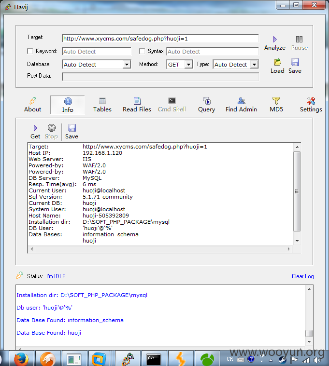Expand the Database dropdown

point(127,65)
